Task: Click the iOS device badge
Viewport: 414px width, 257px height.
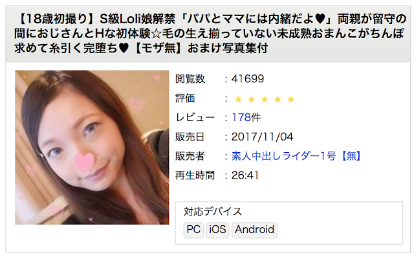Action: click(x=217, y=230)
